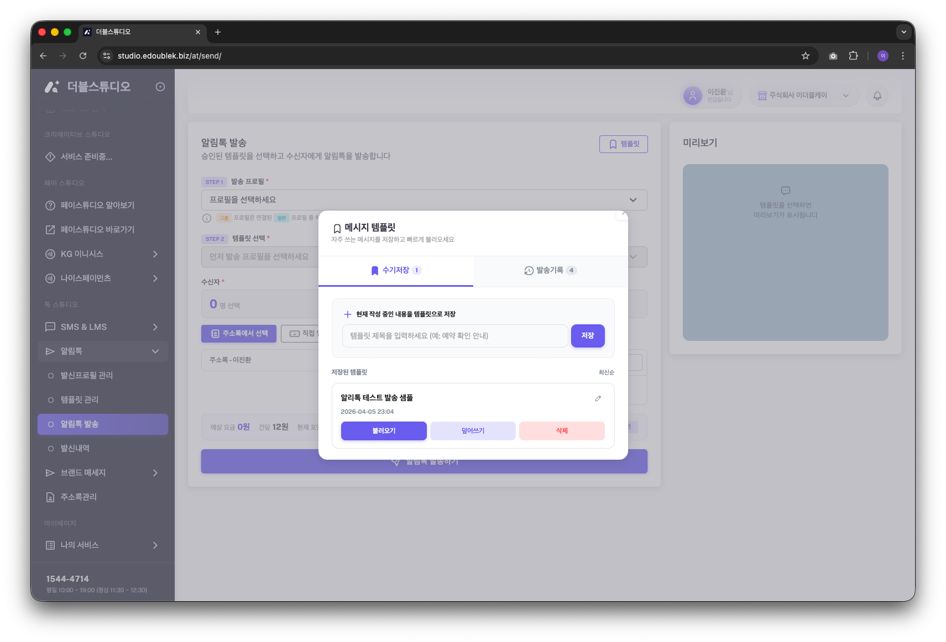Select 알림톡 발송 in sidebar
The height and width of the screenshot is (642, 946).
(103, 424)
